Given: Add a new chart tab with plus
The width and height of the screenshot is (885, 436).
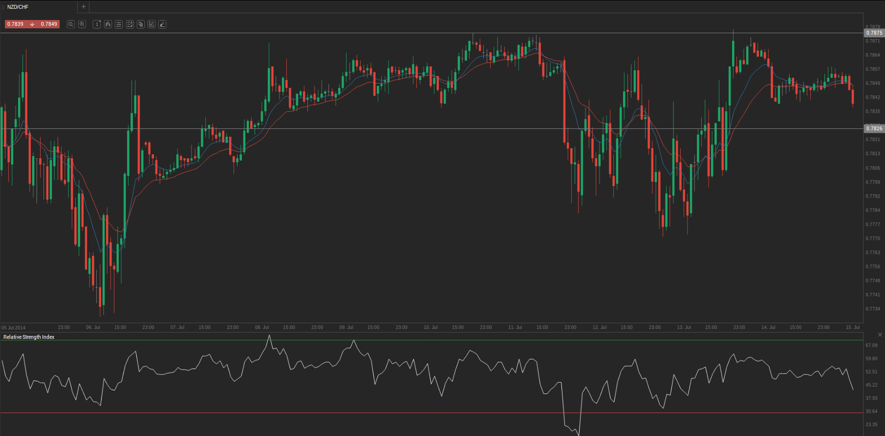Looking at the screenshot, I should click(84, 7).
